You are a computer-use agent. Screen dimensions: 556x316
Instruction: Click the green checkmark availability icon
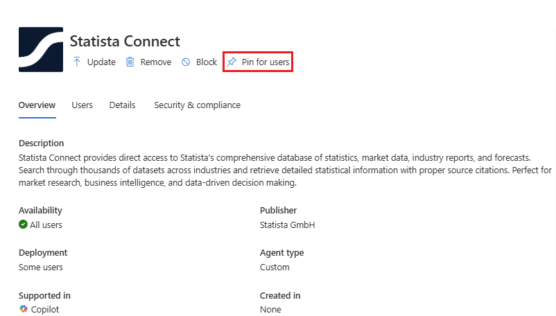coord(23,225)
